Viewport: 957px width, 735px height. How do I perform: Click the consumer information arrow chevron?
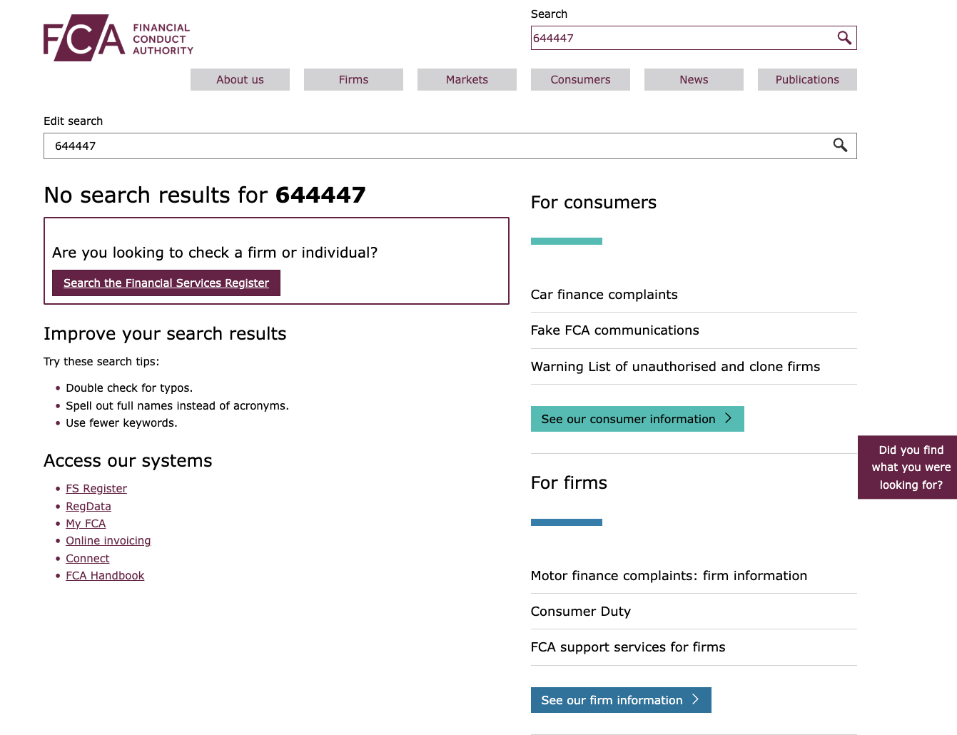point(729,418)
